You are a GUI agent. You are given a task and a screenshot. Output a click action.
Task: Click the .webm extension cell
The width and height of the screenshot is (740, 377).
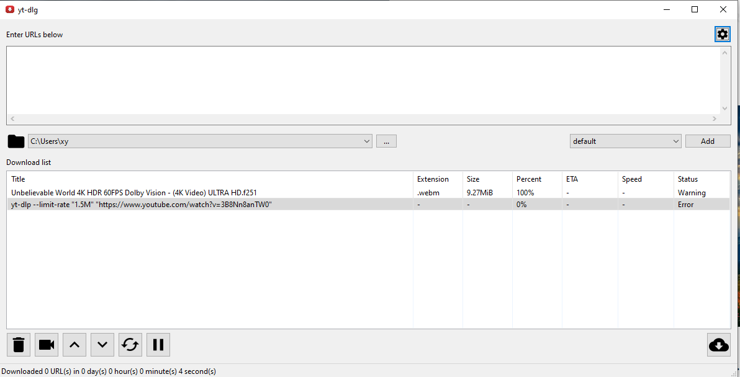point(438,192)
